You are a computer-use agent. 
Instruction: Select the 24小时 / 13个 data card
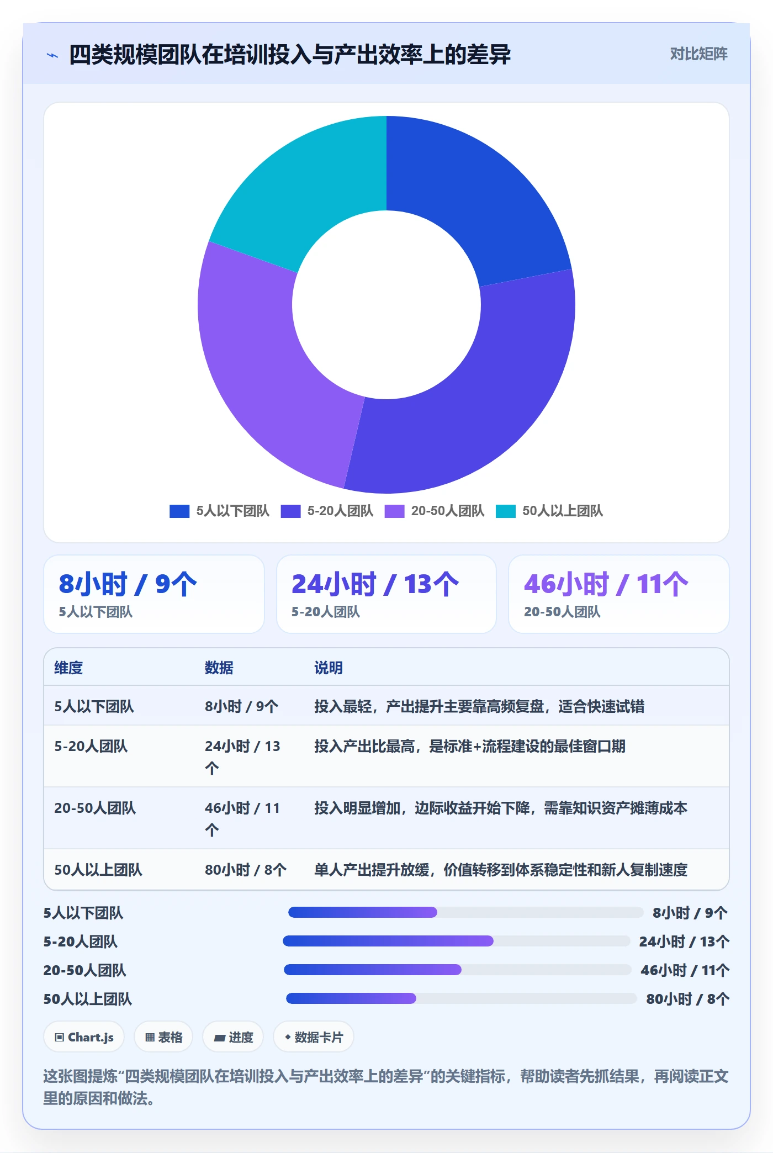pyautogui.click(x=386, y=594)
